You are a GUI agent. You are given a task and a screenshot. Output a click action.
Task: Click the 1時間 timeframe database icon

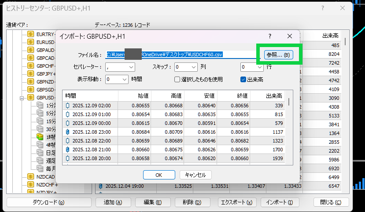coord(40,137)
